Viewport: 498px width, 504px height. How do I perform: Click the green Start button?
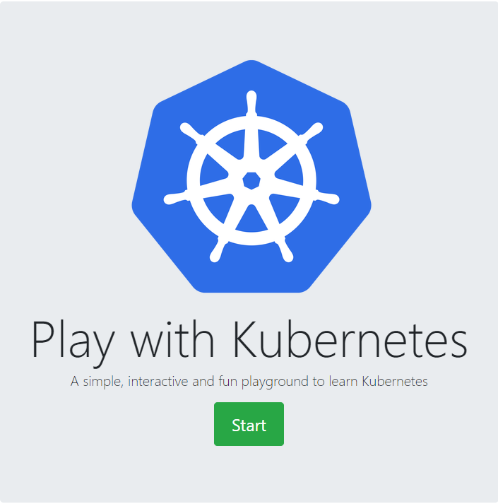tap(249, 424)
